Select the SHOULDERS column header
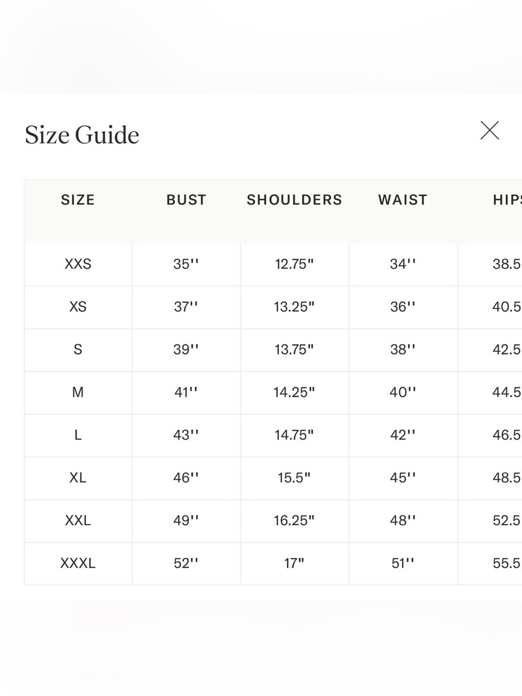This screenshot has width=522, height=696. click(294, 200)
